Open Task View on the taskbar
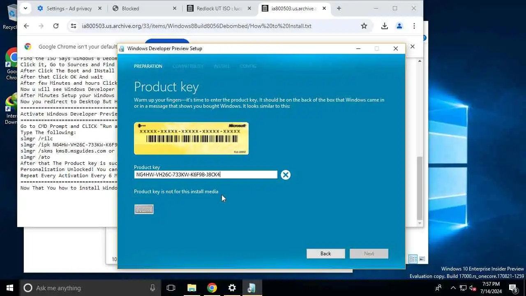This screenshot has height=296, width=526. [x=171, y=288]
